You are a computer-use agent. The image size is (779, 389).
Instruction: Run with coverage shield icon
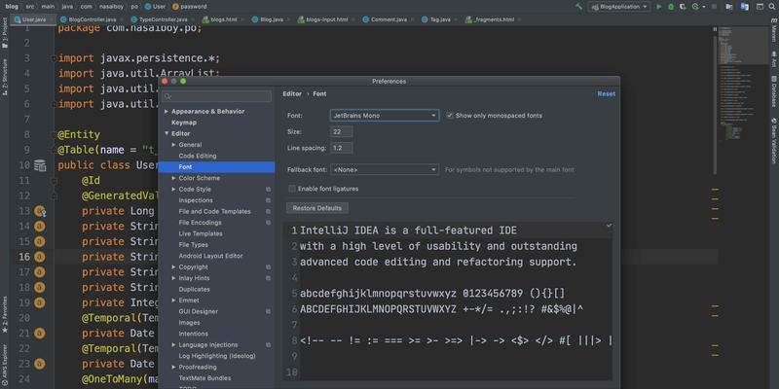point(684,7)
